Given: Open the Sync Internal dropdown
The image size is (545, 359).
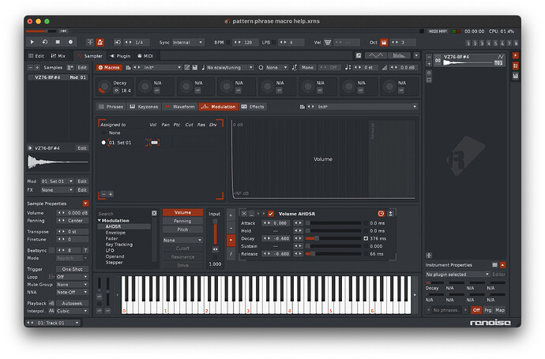Looking at the screenshot, I should click(x=188, y=43).
